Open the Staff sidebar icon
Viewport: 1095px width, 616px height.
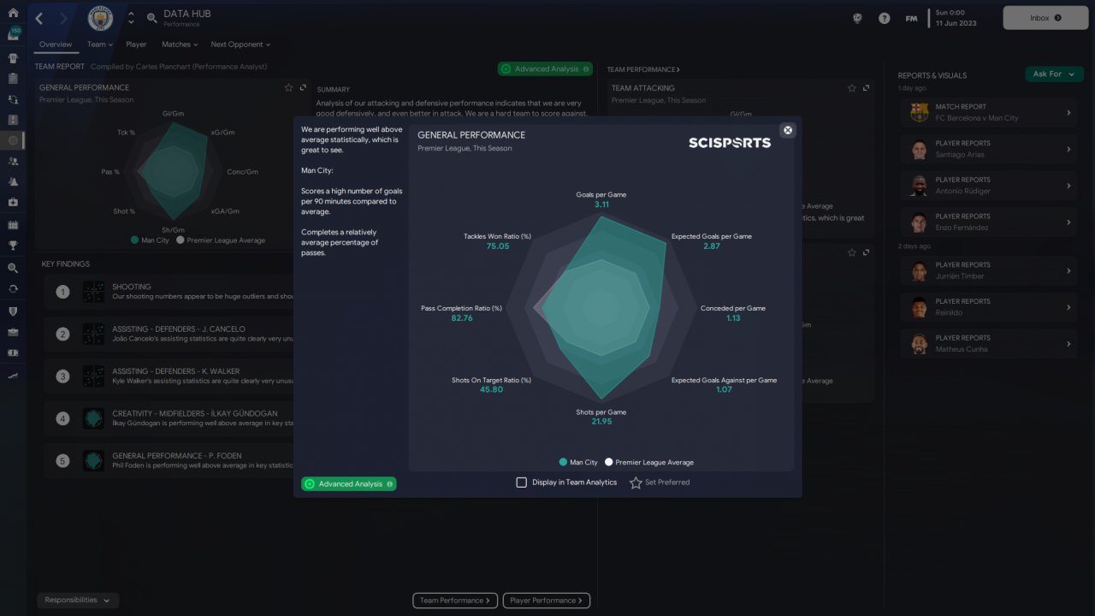[x=13, y=161]
